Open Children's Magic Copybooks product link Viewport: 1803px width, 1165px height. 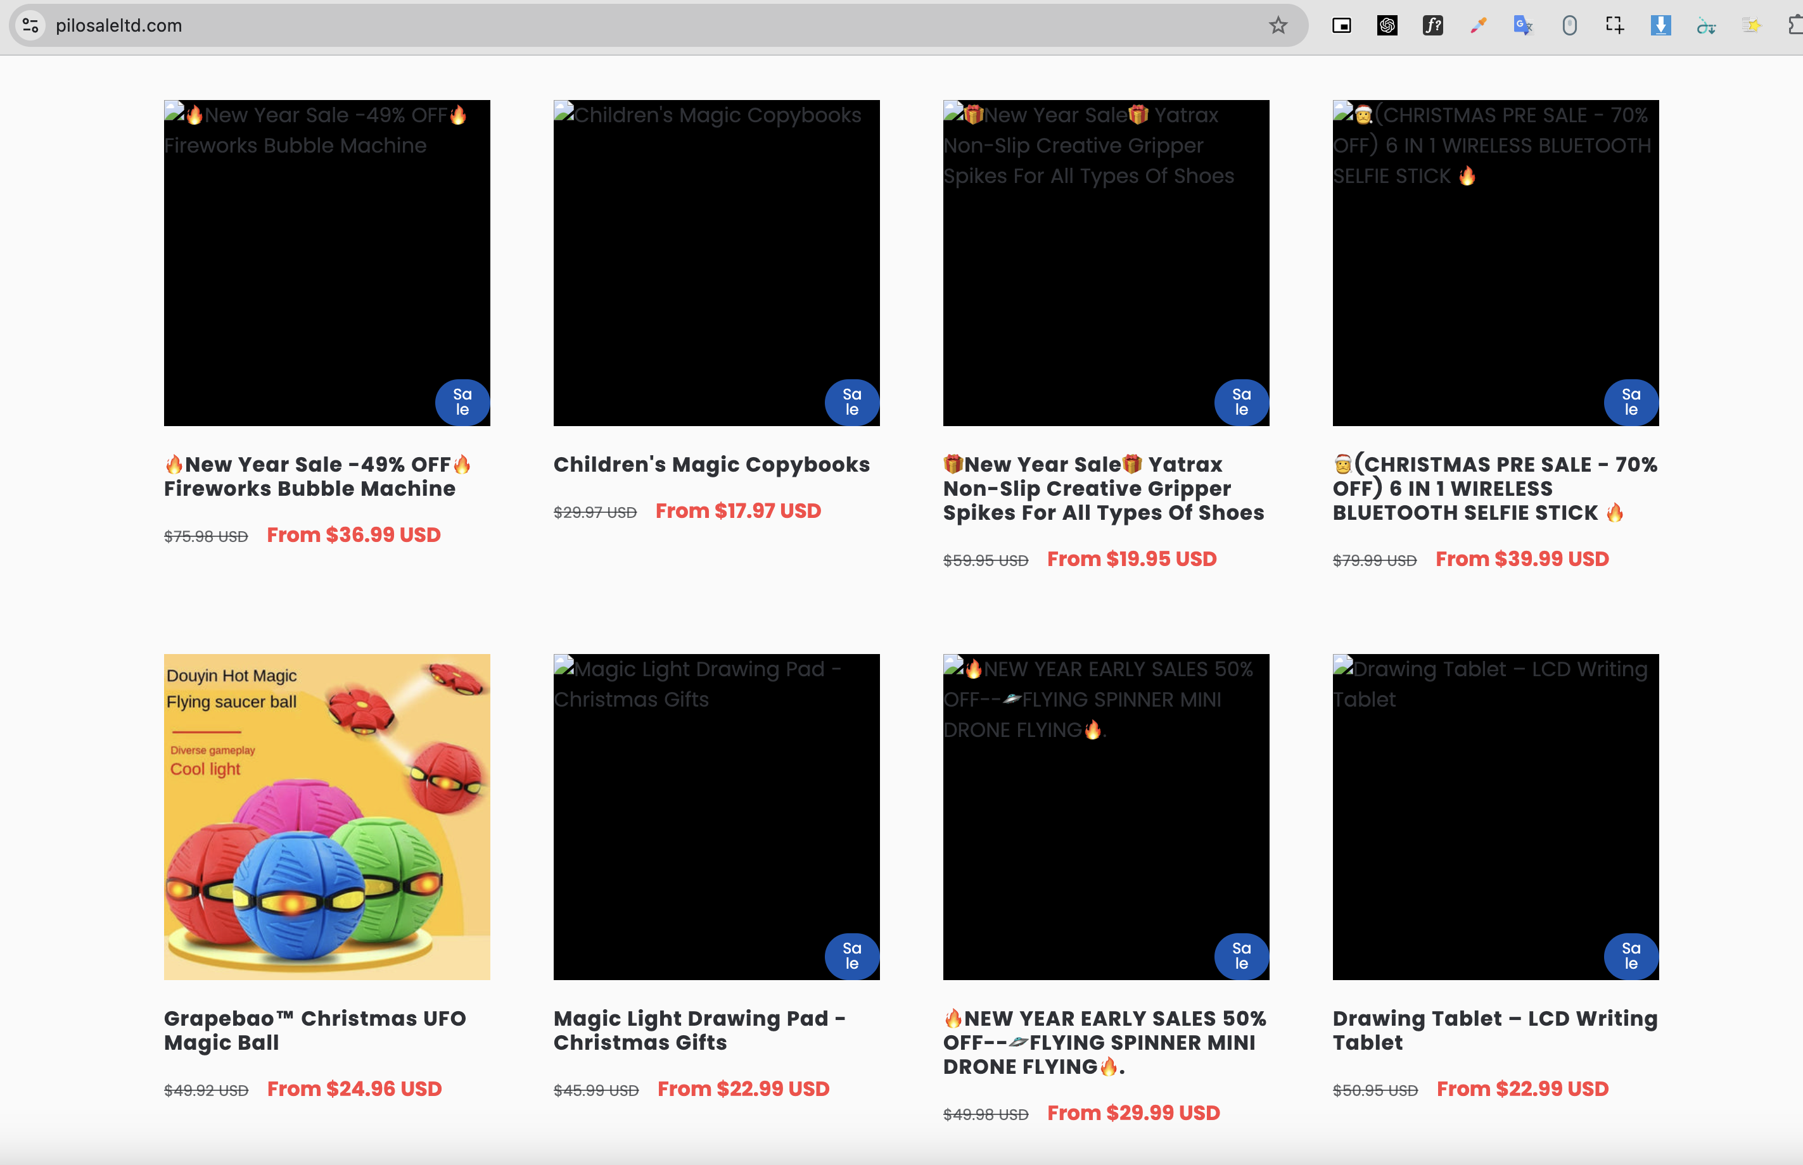pyautogui.click(x=711, y=465)
